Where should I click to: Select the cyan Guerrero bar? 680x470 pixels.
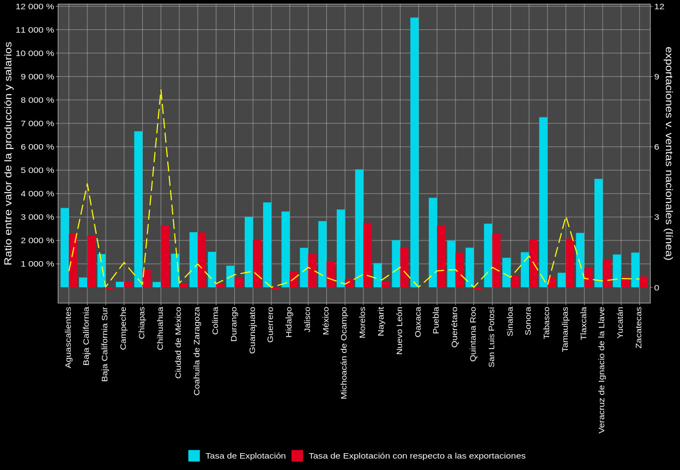(267, 245)
